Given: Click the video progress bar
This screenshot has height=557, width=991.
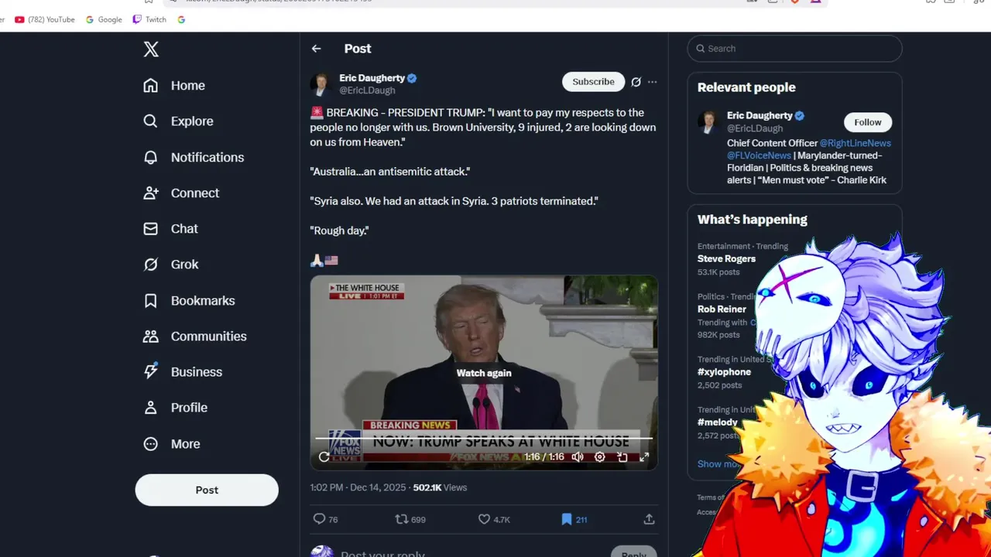Looking at the screenshot, I should (x=484, y=439).
